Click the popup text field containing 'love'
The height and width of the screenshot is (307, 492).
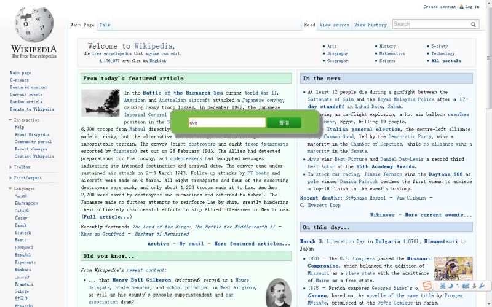(227, 122)
